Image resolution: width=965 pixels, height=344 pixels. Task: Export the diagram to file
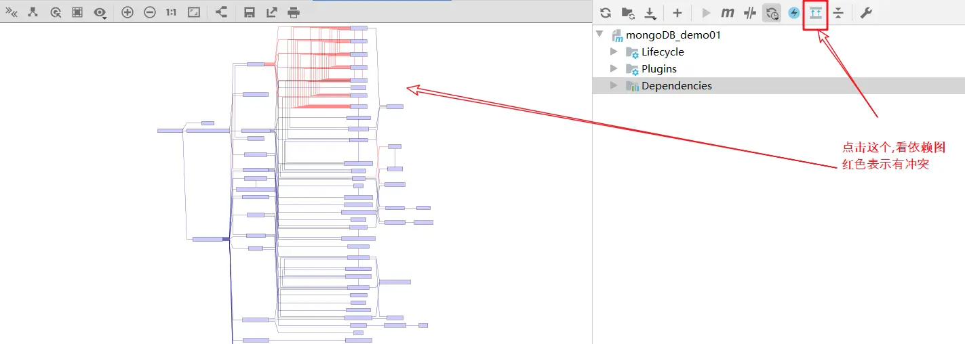tap(271, 12)
